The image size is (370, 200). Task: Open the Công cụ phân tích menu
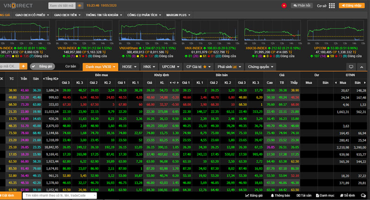[x=144, y=15]
